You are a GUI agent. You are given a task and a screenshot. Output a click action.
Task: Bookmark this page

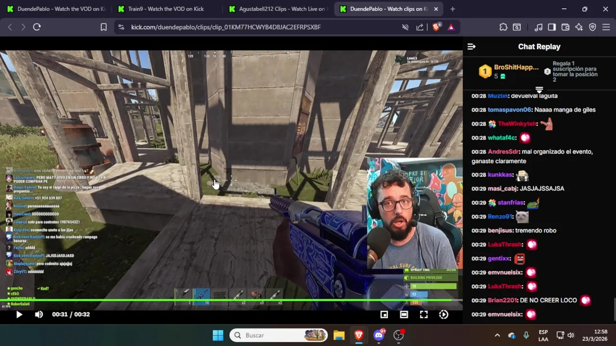point(103,27)
